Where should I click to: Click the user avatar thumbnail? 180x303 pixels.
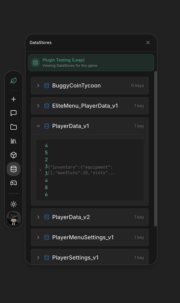tap(13, 218)
